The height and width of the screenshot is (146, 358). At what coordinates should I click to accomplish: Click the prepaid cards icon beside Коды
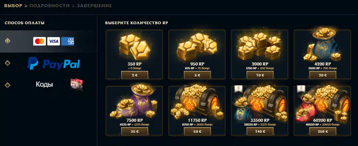(x=76, y=85)
